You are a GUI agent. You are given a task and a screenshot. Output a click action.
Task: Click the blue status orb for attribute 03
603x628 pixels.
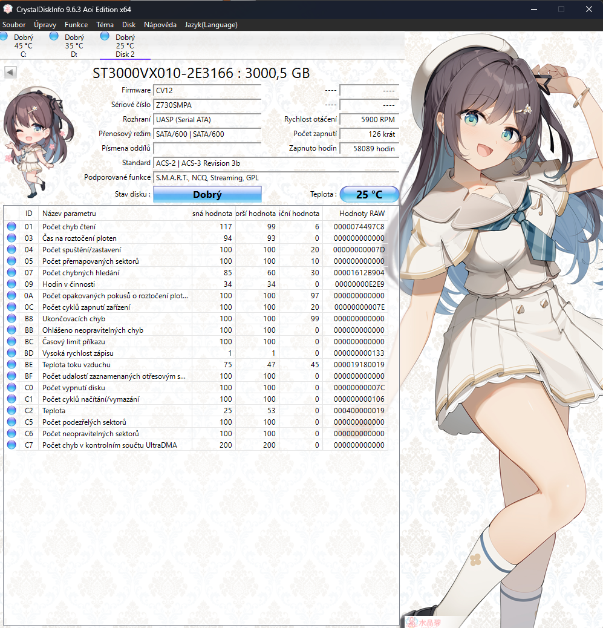click(x=11, y=238)
